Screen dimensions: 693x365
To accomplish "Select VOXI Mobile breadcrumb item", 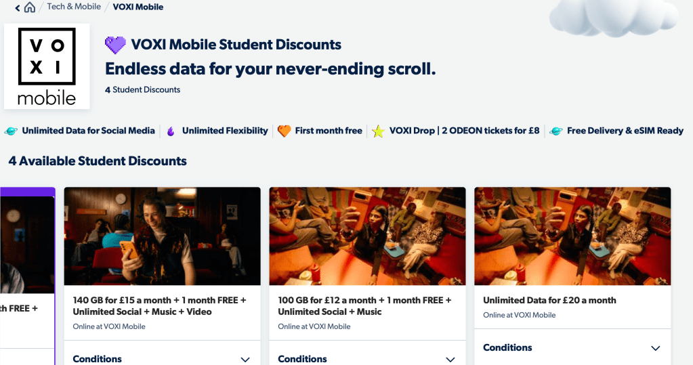I will [138, 7].
